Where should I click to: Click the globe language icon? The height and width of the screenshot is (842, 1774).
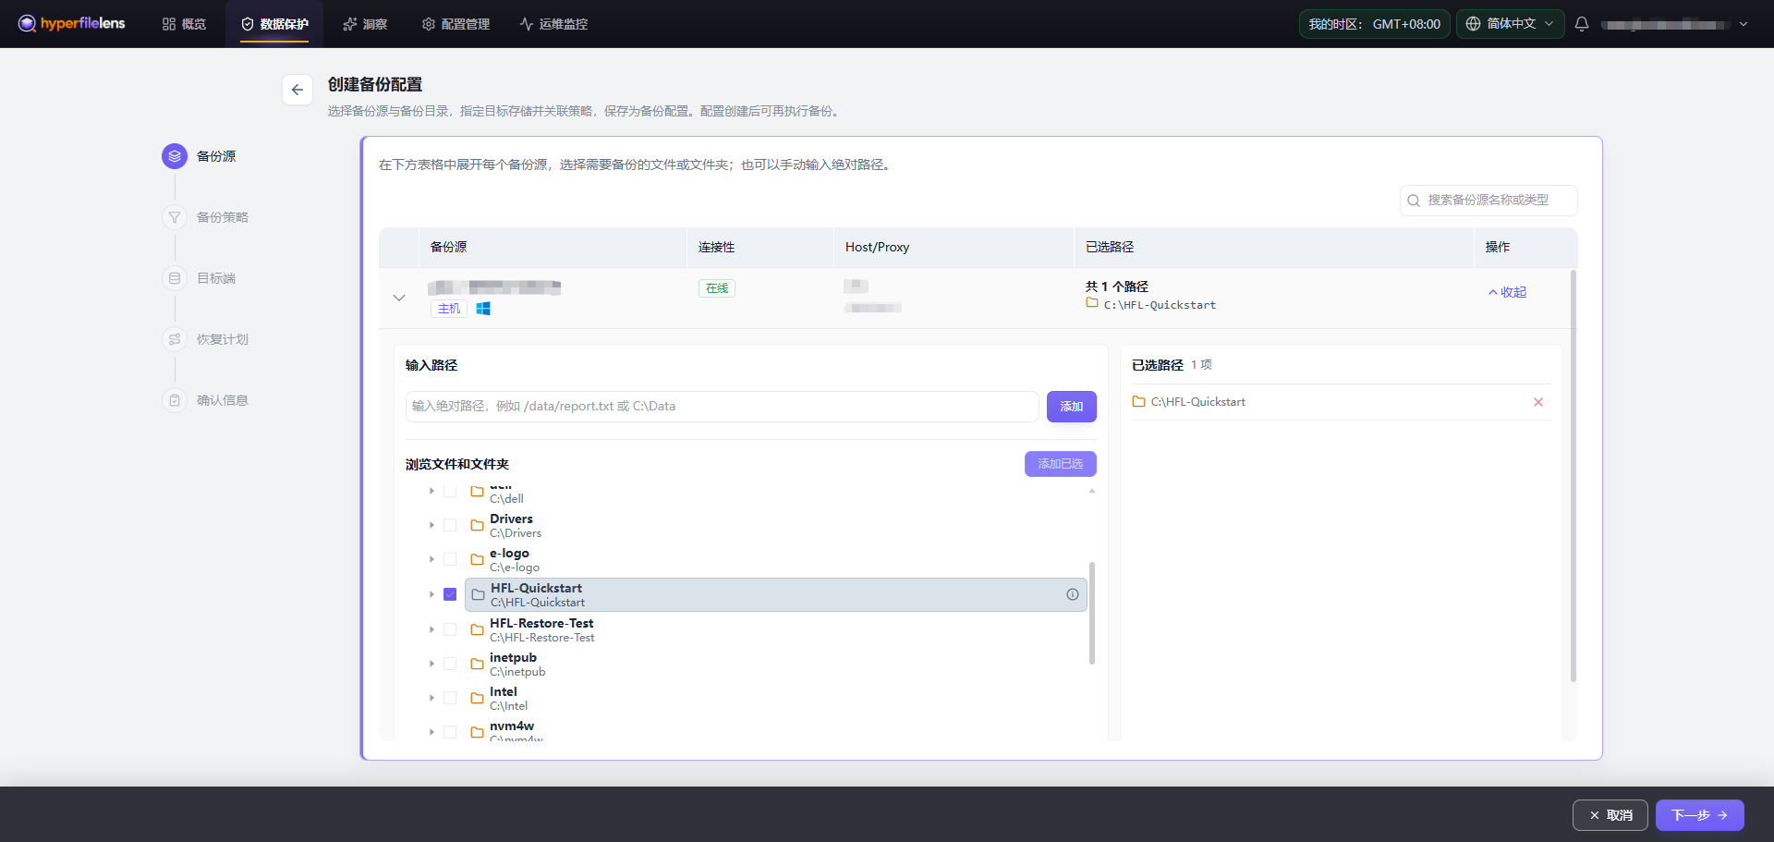pyautogui.click(x=1473, y=24)
